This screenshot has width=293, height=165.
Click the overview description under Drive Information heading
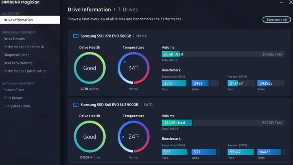125,19
